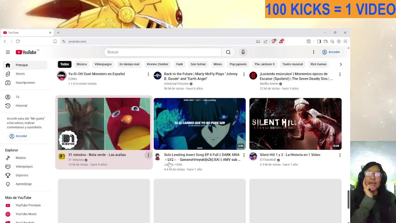Select The Jackson 5 chip
This screenshot has width=396, height=223.
coord(265,64)
